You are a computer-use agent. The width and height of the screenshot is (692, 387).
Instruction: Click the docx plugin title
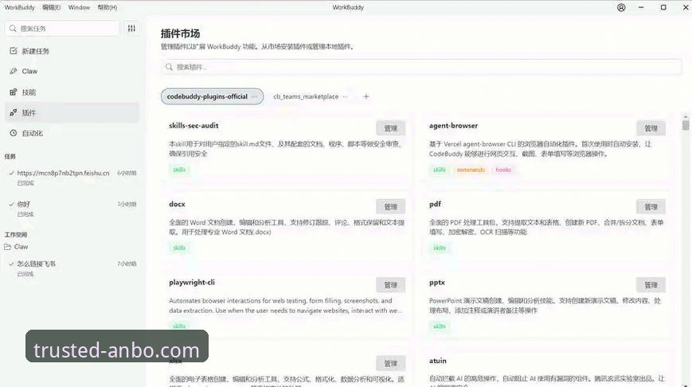tap(177, 204)
